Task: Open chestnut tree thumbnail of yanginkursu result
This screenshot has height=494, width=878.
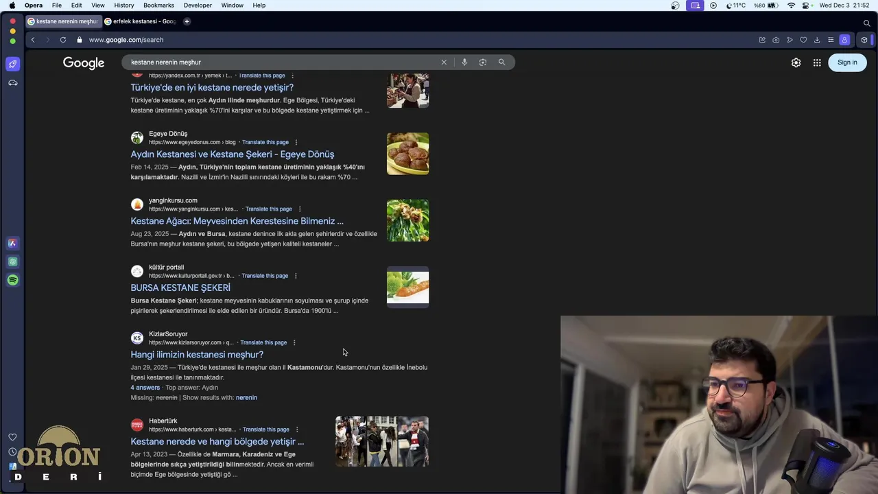Action: (407, 220)
